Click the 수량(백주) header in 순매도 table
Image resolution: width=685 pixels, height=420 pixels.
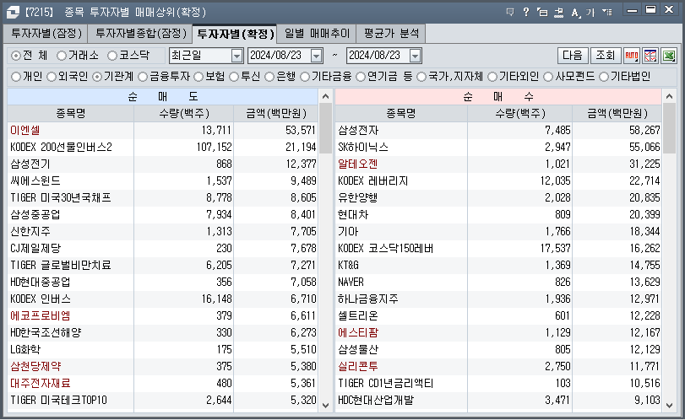point(184,114)
